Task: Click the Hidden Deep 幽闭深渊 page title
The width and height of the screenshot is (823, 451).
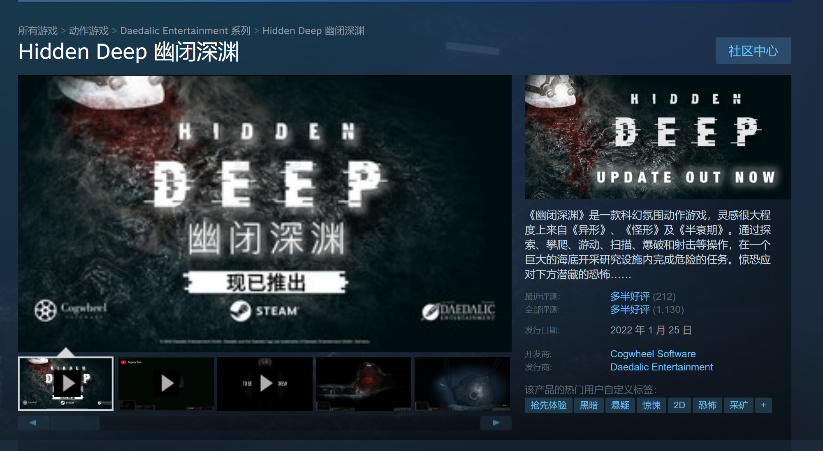Action: coord(129,52)
